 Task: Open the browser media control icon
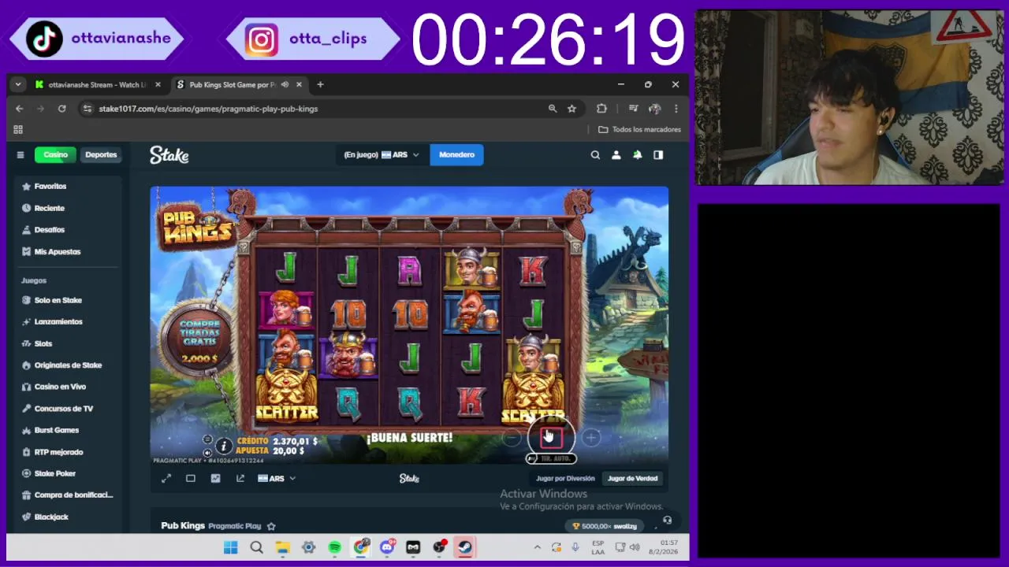[633, 109]
